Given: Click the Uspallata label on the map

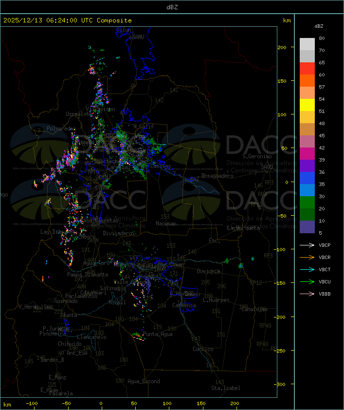Looking at the screenshot, I should pos(79,114).
